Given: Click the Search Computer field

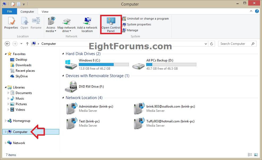Looking at the screenshot, I should point(237,44).
